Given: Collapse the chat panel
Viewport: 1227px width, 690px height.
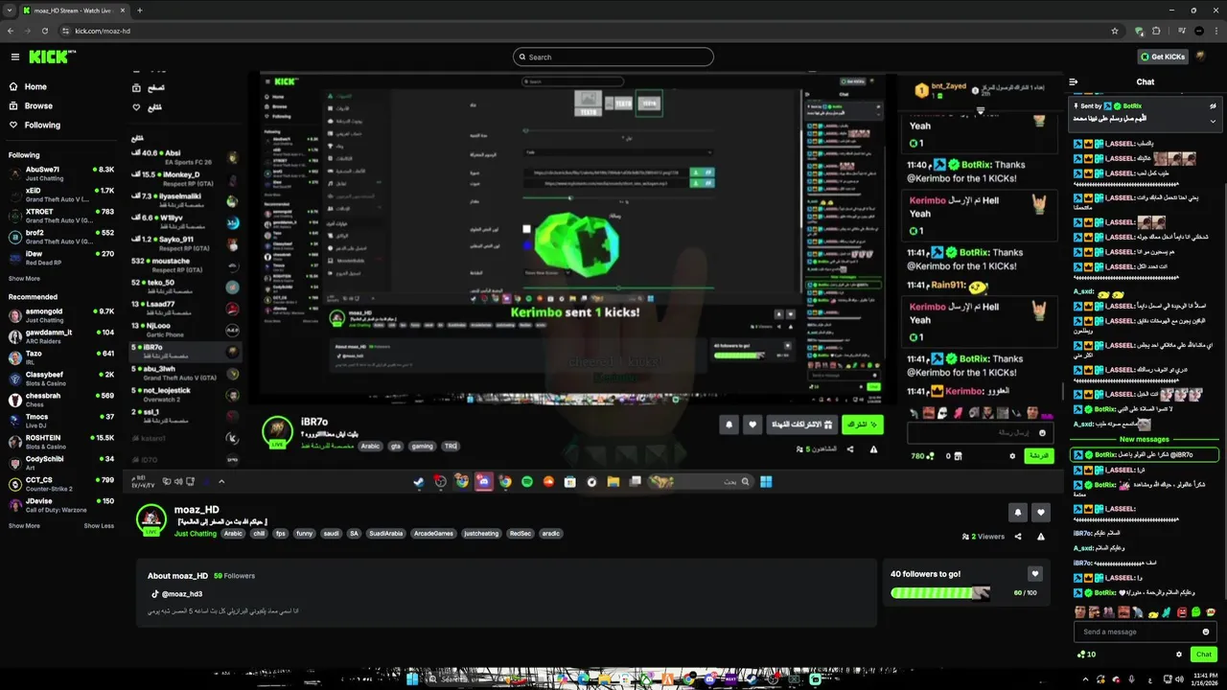Looking at the screenshot, I should click(x=1074, y=82).
